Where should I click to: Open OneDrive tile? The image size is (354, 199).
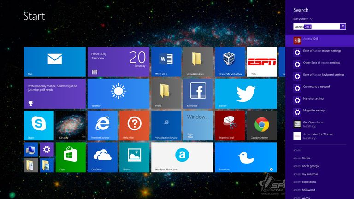point(102,157)
